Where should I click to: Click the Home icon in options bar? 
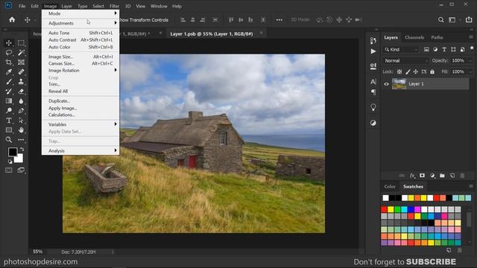(x=12, y=20)
